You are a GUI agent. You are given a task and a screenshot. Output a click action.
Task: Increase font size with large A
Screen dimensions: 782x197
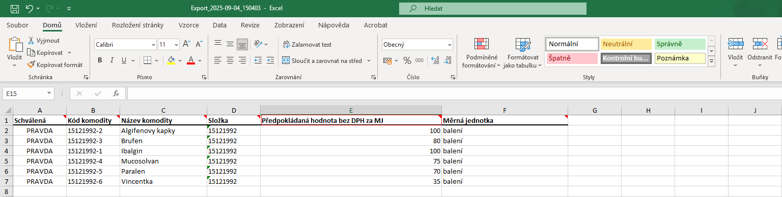tap(186, 44)
